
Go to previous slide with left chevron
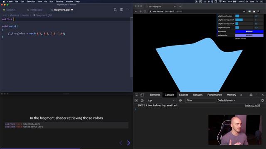(x=121, y=143)
